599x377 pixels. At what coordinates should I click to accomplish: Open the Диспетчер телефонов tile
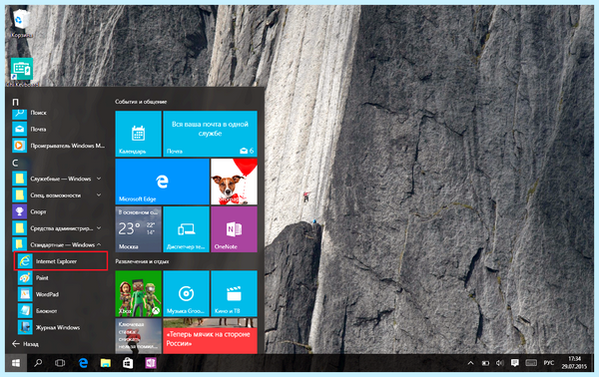click(x=186, y=229)
